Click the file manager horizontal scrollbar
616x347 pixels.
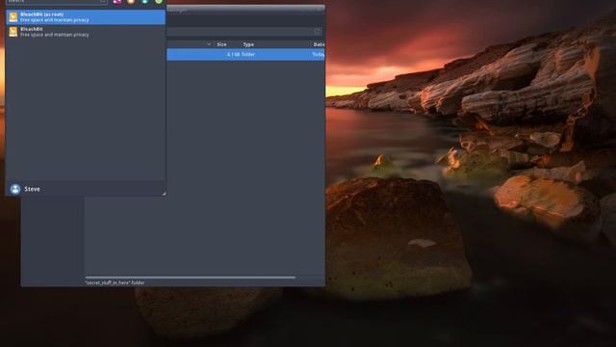coord(191,278)
